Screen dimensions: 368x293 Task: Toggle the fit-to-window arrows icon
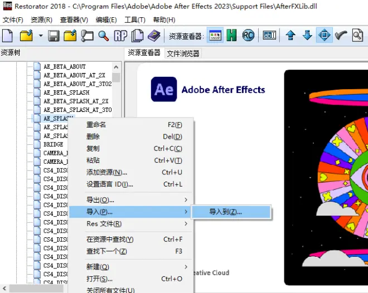(325, 35)
